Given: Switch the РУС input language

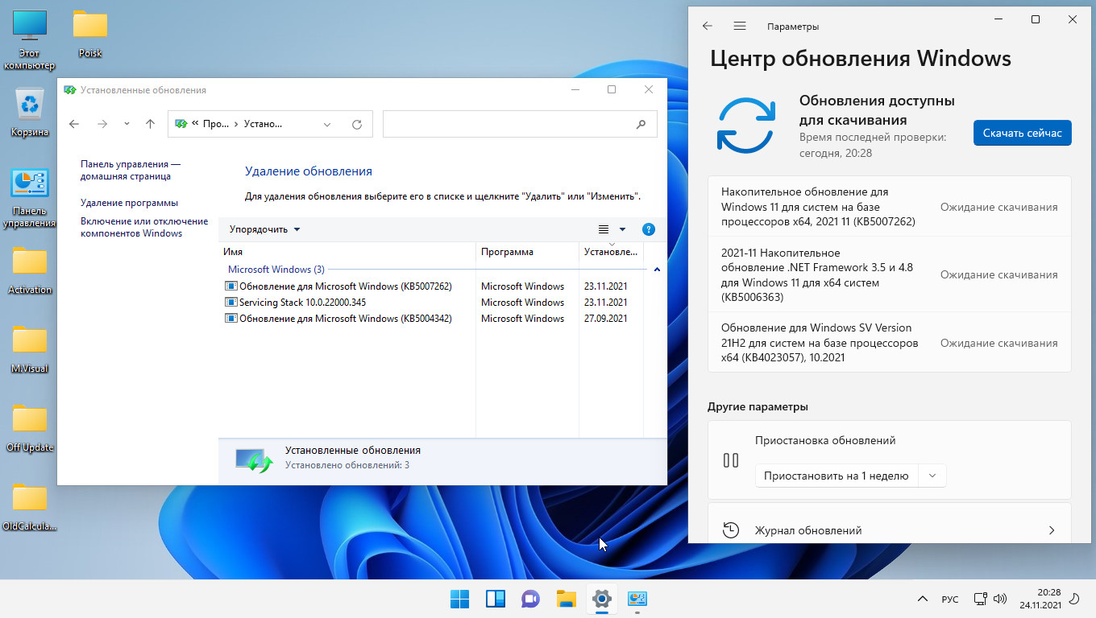Looking at the screenshot, I should pos(950,599).
